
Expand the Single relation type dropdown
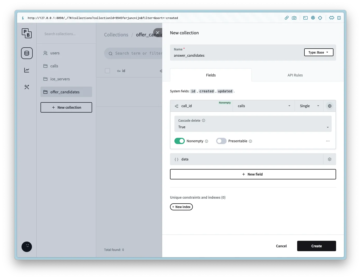[x=309, y=106]
